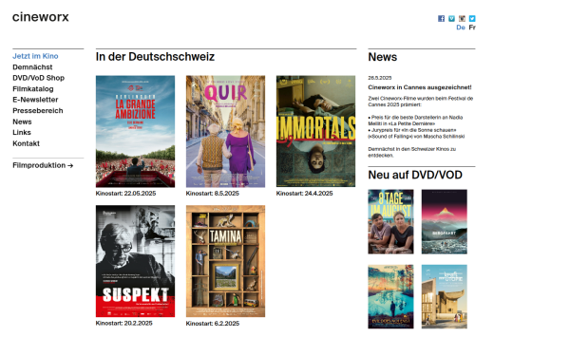This screenshot has width=570, height=356.
Task: Click Kinostart: 20.2.2025 caption
Action: tap(123, 323)
